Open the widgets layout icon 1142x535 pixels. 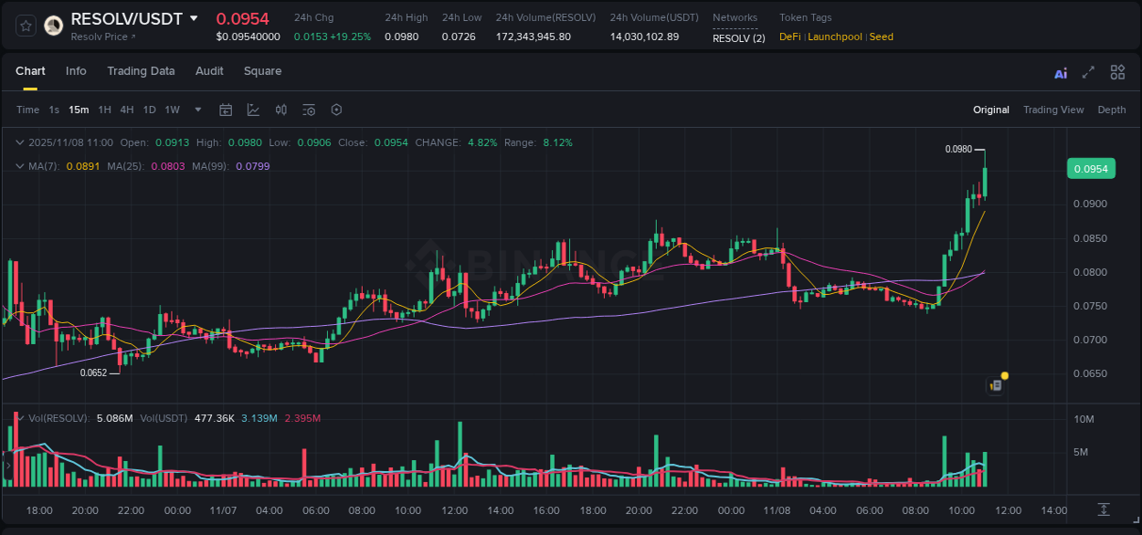1117,71
